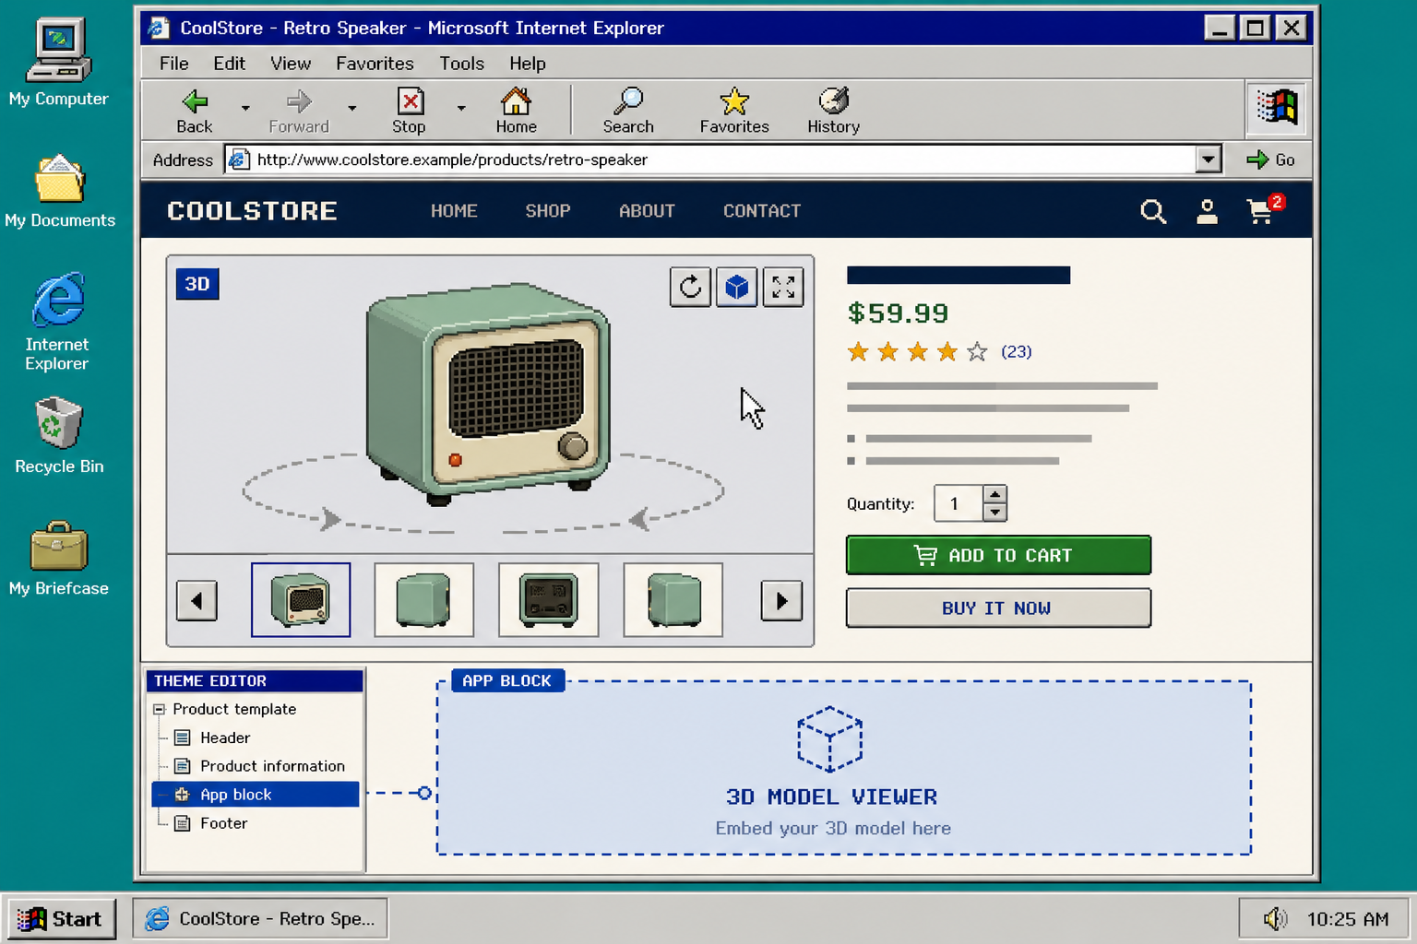
Task: Open Recycle Bin desktop icon
Action: coord(59,435)
